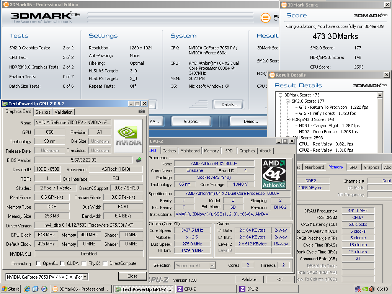Switch to TechPowerUp GPU-Z taskbar button
This screenshot has height=294, width=392.
pos(144,289)
